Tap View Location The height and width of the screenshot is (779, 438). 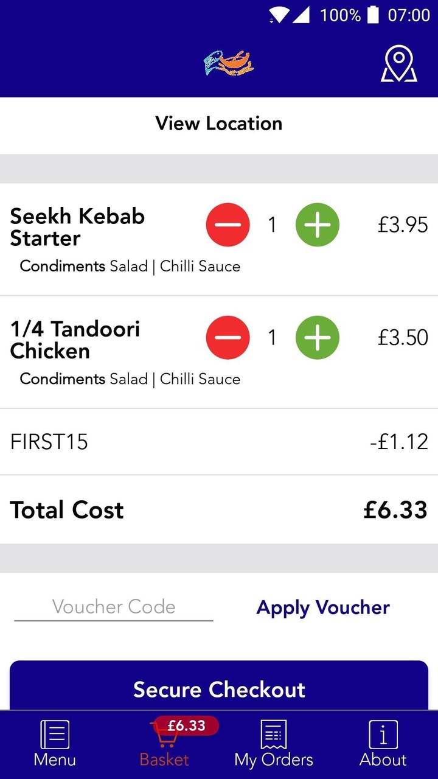click(219, 124)
